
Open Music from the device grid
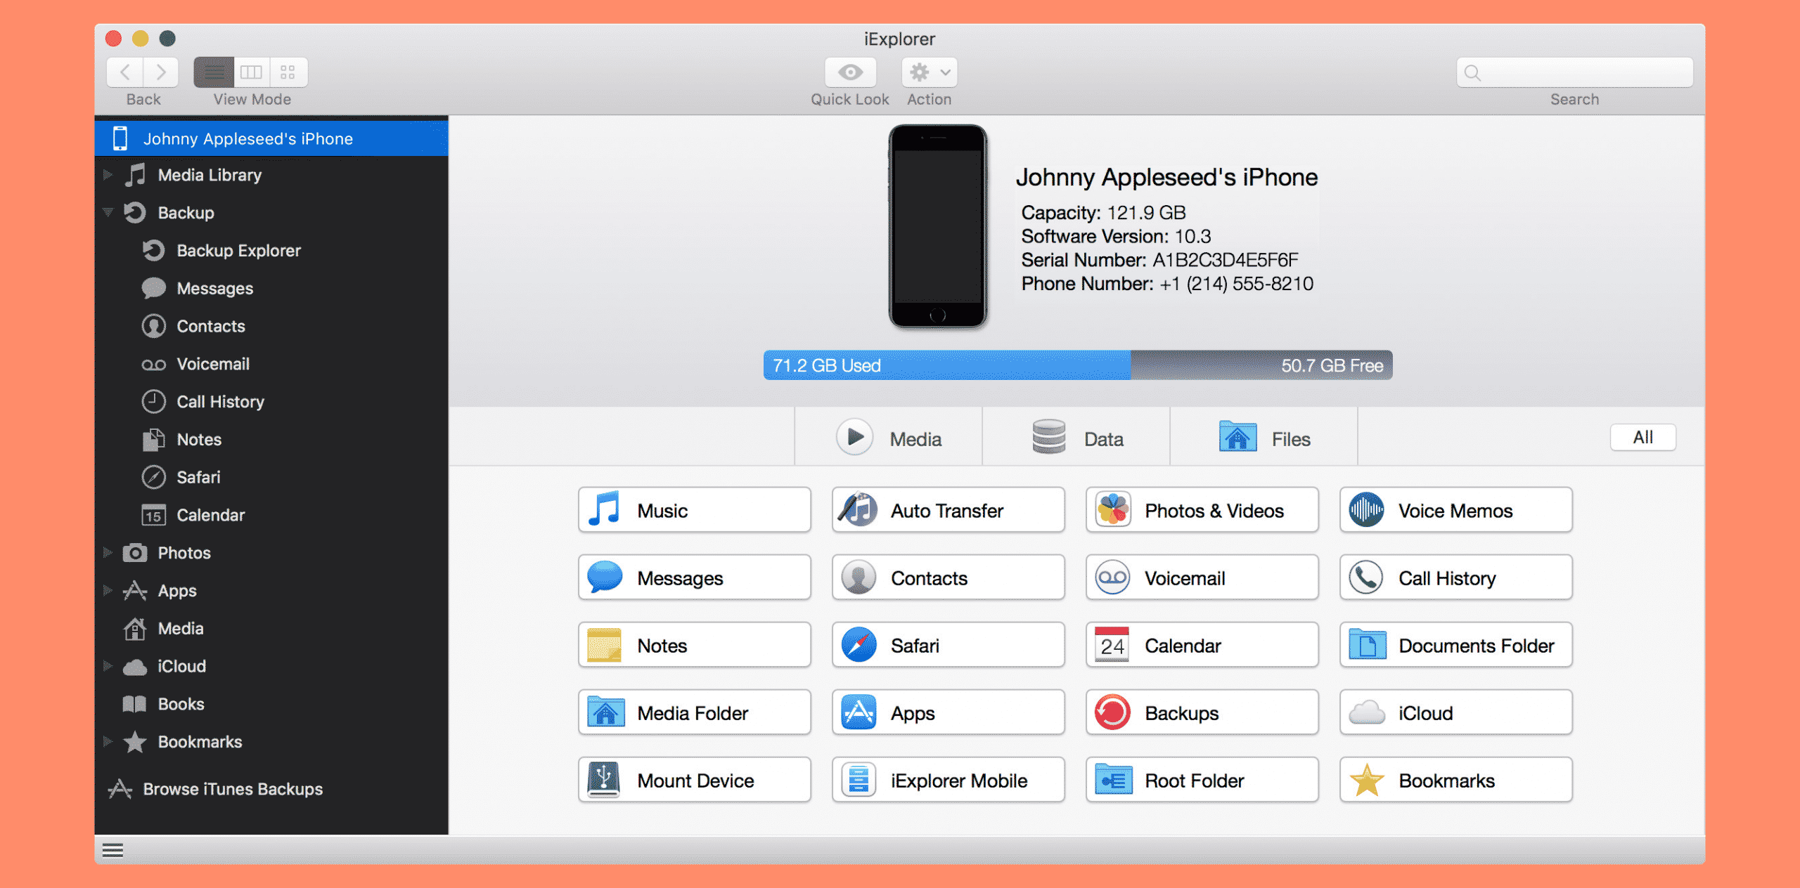tap(694, 510)
